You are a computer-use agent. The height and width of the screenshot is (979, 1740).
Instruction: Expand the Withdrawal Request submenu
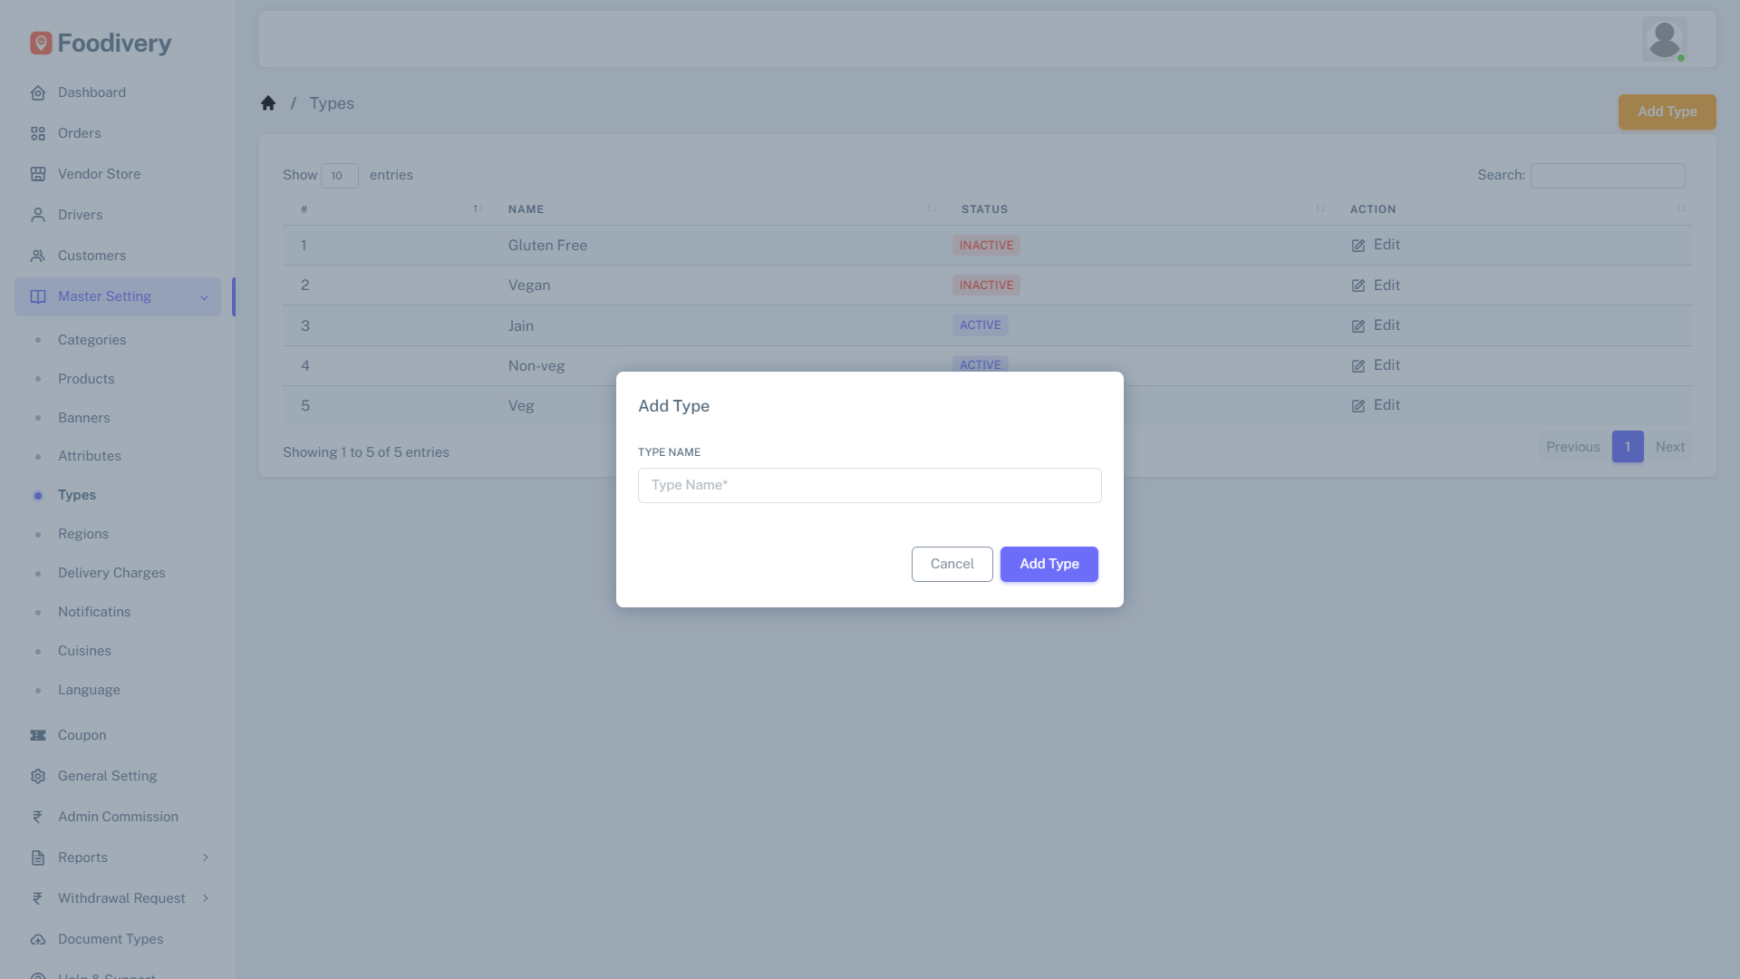click(x=205, y=898)
